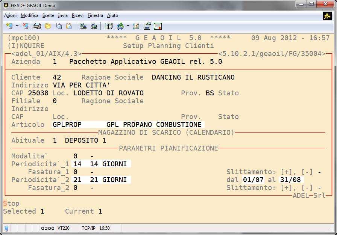
Task: Open the new connection dropdown arrow
Action: 17,26
